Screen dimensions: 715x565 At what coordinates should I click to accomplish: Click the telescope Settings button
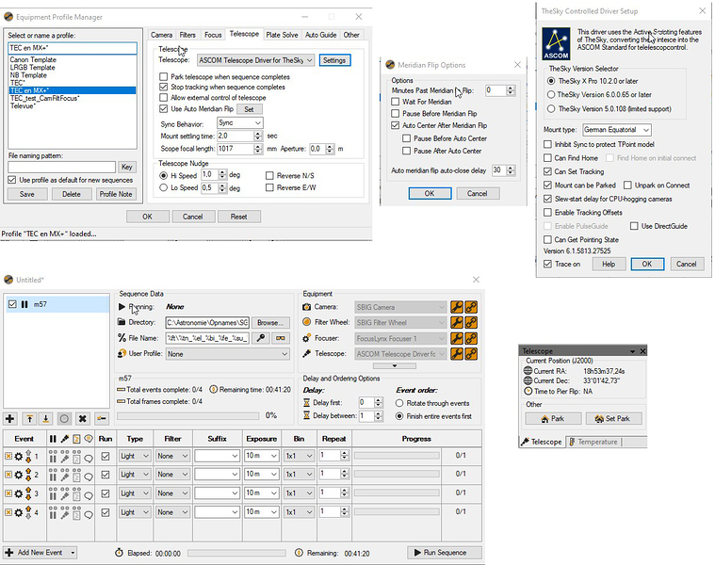click(334, 60)
